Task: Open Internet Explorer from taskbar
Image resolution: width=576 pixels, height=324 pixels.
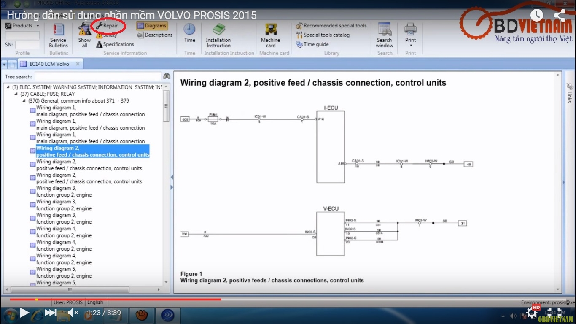Action: pos(38,315)
